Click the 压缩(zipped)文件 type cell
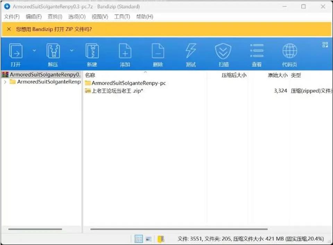333x245 pixels. coord(311,91)
